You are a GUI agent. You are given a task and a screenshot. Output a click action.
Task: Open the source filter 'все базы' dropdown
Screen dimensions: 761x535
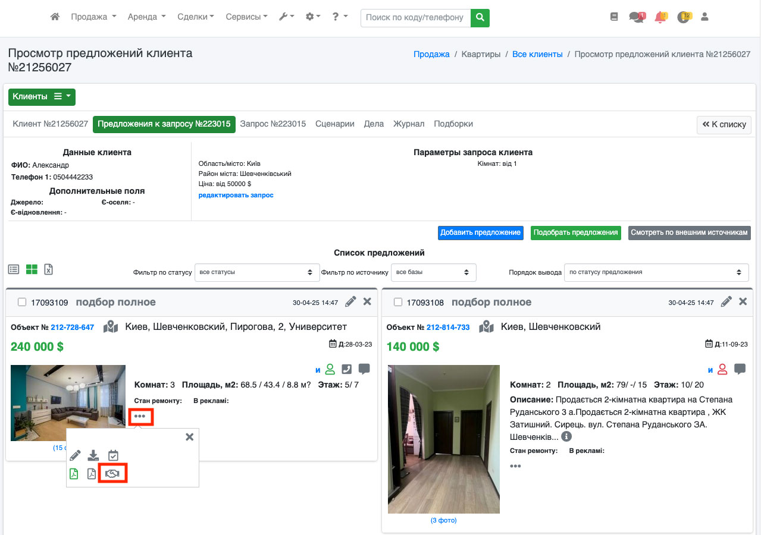[x=433, y=272]
